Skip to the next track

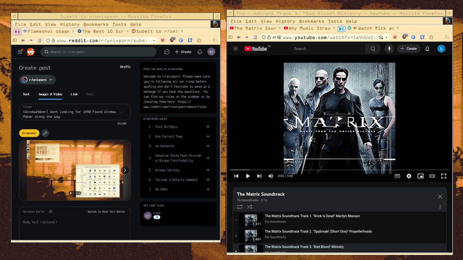coord(259,176)
